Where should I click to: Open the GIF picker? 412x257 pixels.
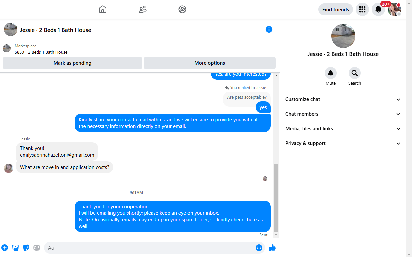(x=37, y=248)
